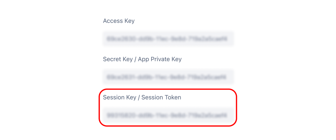
Task: Click "App Private Key" in the second label
Action: [x=160, y=59]
